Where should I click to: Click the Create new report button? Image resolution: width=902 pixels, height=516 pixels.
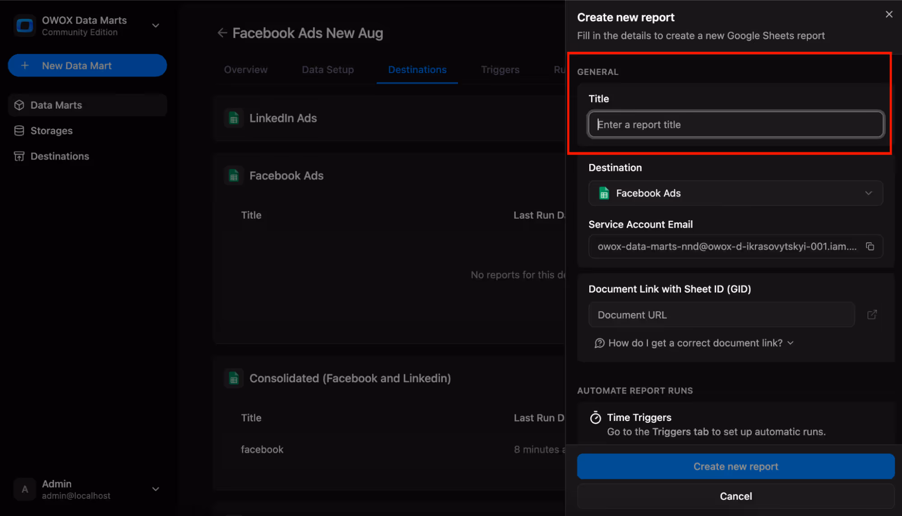[735, 466]
